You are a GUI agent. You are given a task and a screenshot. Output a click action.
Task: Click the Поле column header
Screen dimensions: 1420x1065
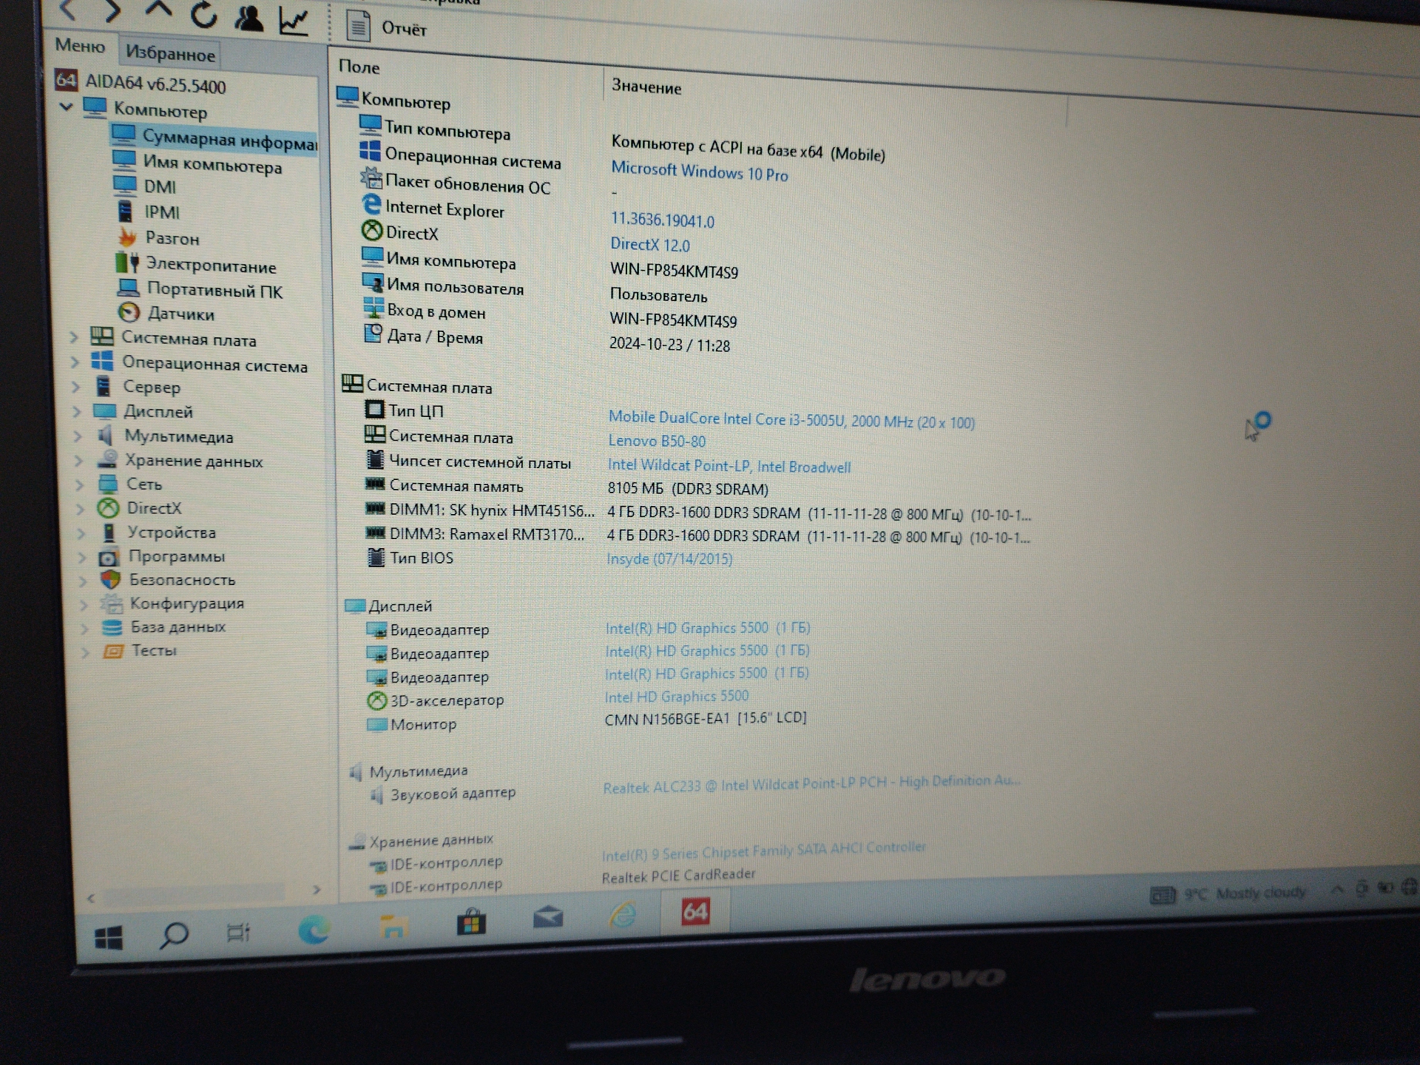pos(359,67)
